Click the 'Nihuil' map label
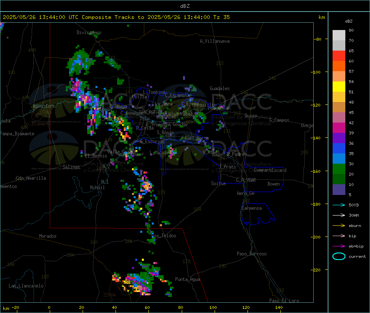Viewport: 370px width, 313px height. pyautogui.click(x=97, y=188)
